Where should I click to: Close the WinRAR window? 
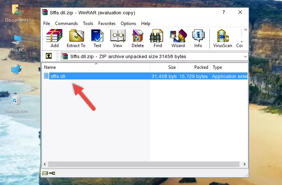(240, 12)
